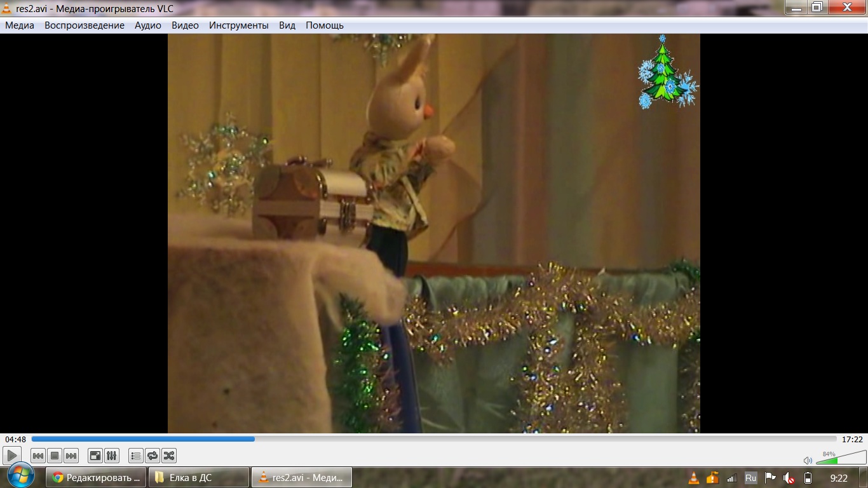This screenshot has width=868, height=488.
Task: Open the Елка в ДС folder window
Action: [x=199, y=478]
